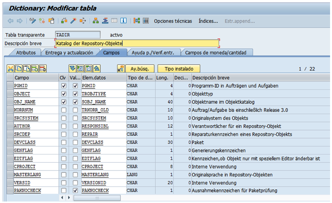Image resolution: width=332 pixels, height=203 pixels.
Task: Collapse all includes with double up arrow
Action: [96, 69]
